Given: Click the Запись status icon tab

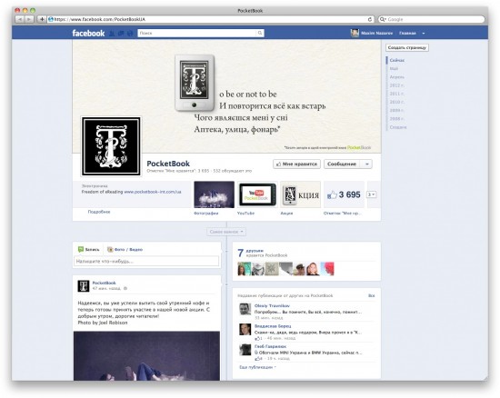Looking at the screenshot, I should point(89,250).
